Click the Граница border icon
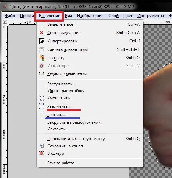Screen dimensions: 172x178 41,115
